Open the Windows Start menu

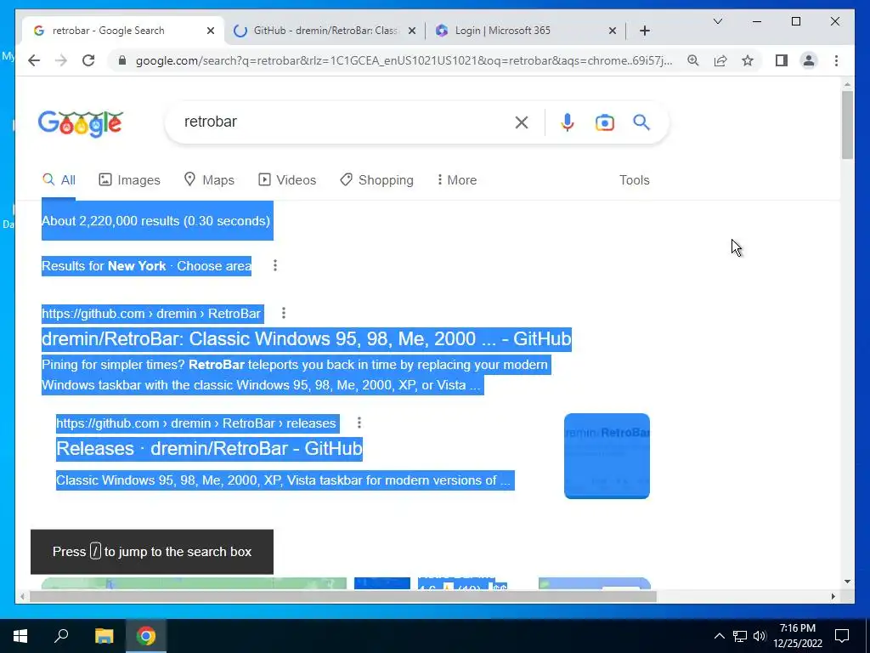tap(20, 636)
